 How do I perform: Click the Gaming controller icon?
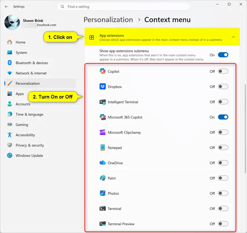coord(10,124)
